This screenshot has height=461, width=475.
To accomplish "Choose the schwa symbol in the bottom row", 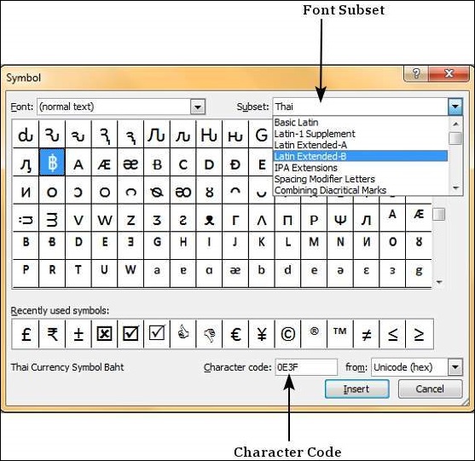I will click(340, 273).
